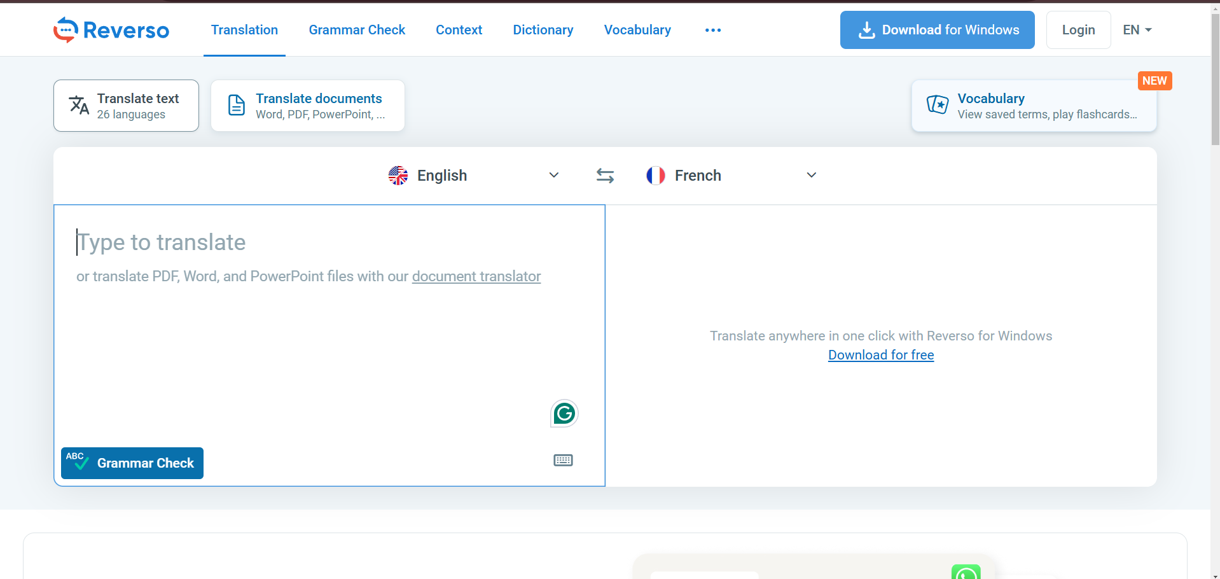Open the document translator link

click(476, 276)
